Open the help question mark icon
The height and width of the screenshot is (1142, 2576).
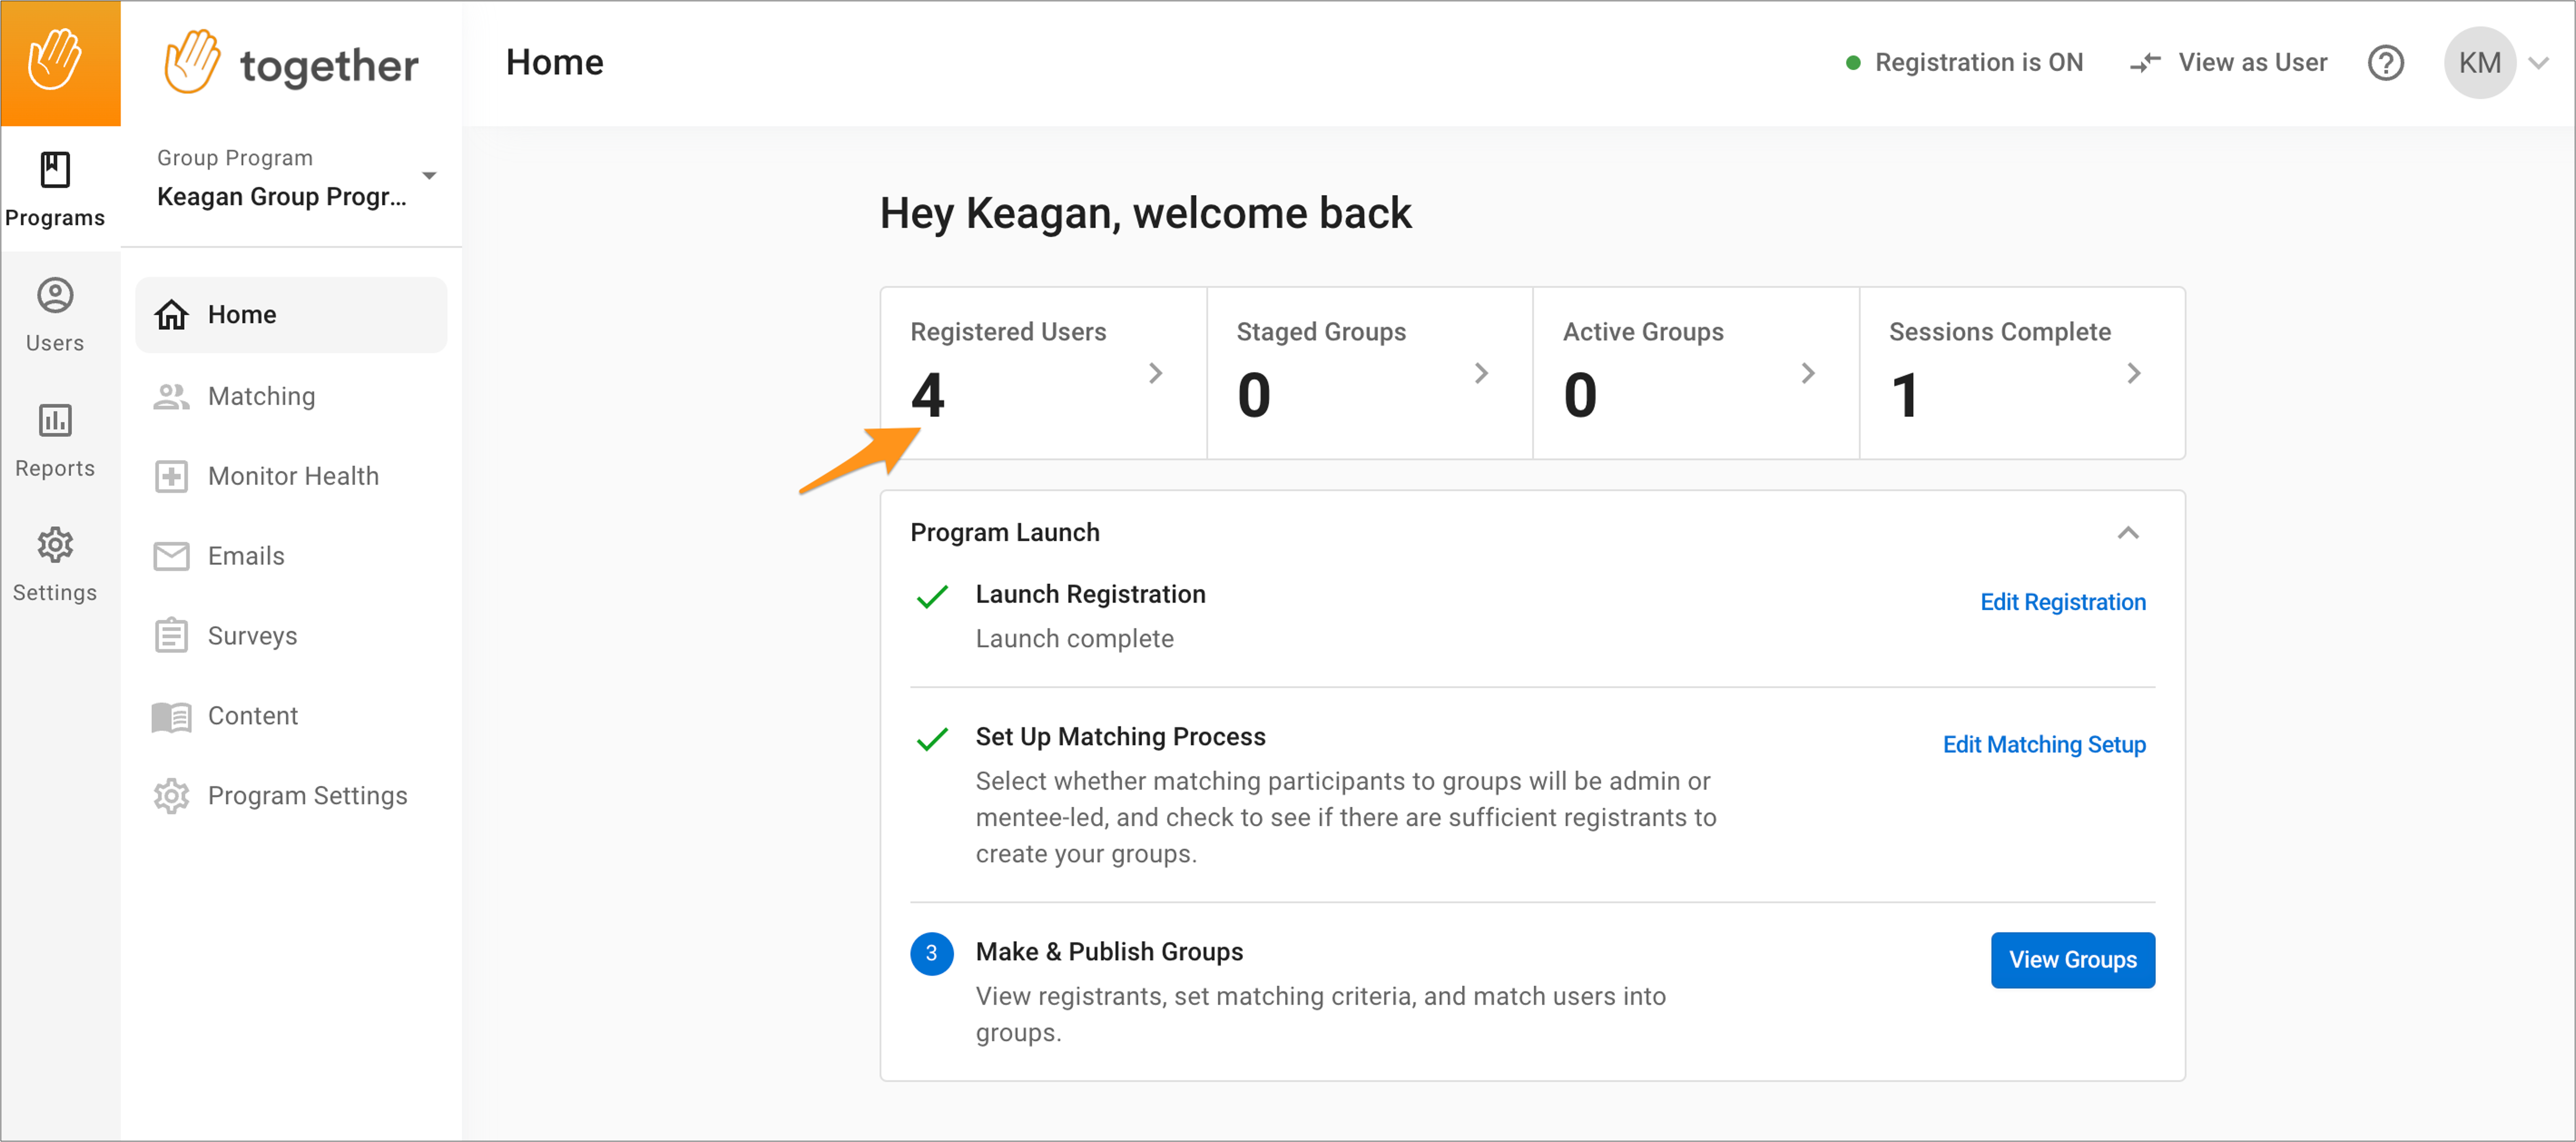2385,63
